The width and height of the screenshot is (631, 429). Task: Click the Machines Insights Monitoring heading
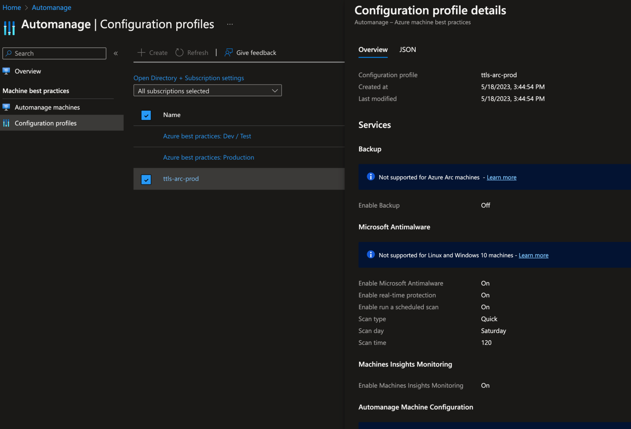coord(405,364)
